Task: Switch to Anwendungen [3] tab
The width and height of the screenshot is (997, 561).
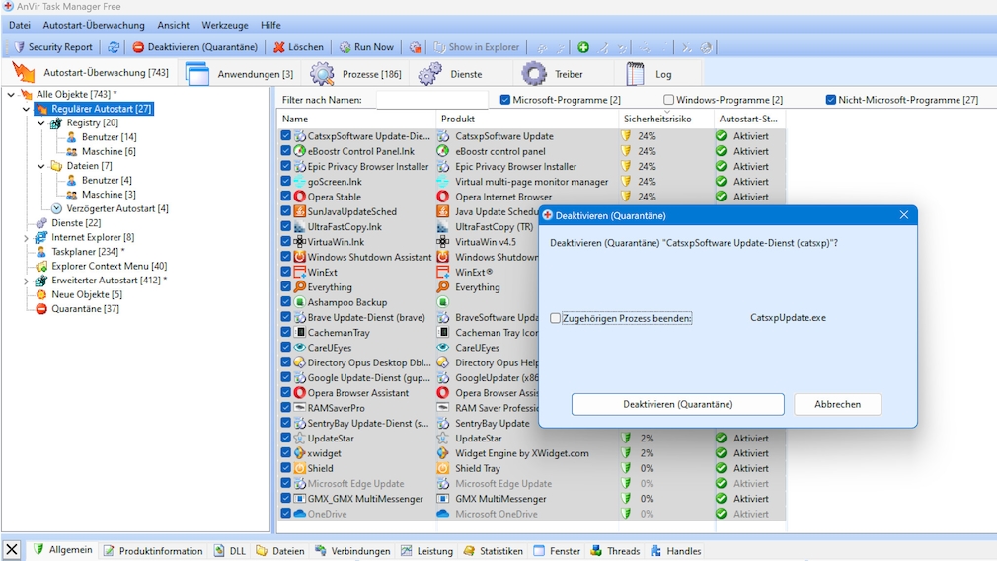Action: click(x=240, y=74)
